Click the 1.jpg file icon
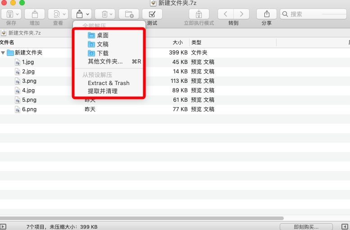This screenshot has height=230, width=350. coord(18,62)
